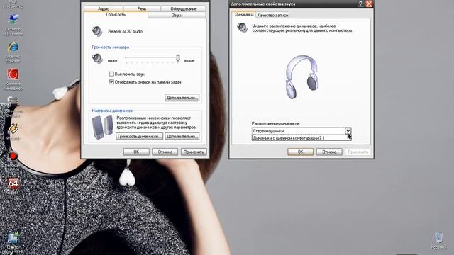Screen dimensions: 454x255
Task: Click Отмена in the advanced sound dialog
Action: [x=329, y=152]
